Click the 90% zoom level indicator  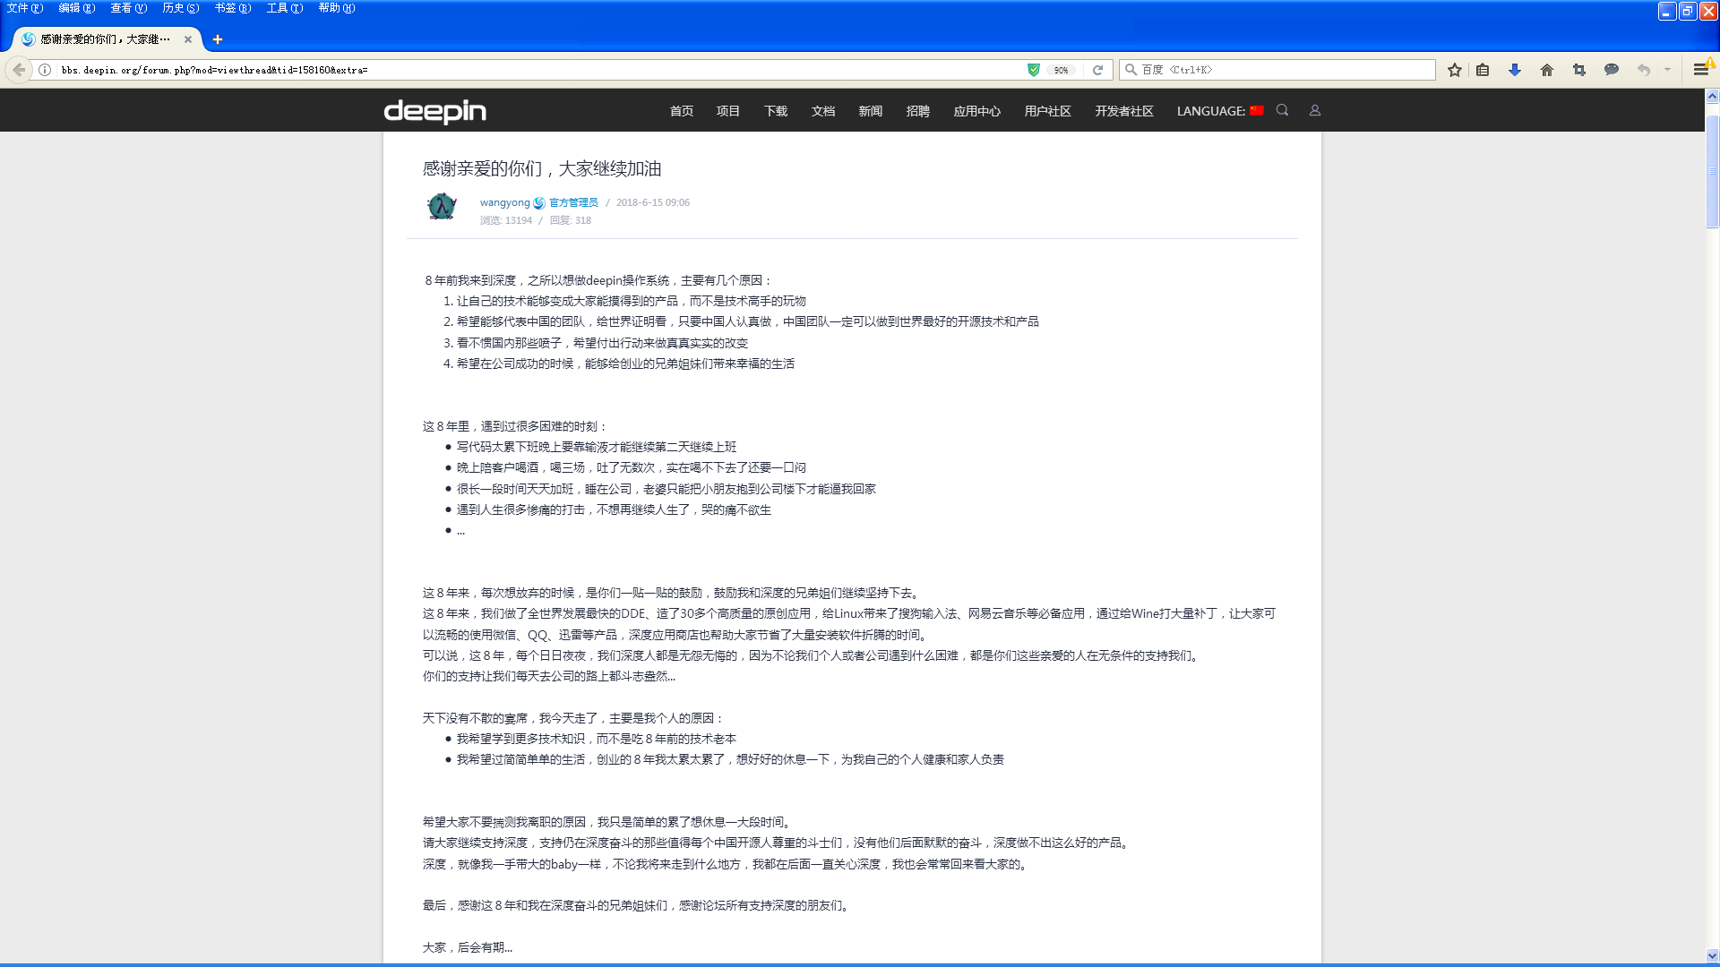[1061, 70]
